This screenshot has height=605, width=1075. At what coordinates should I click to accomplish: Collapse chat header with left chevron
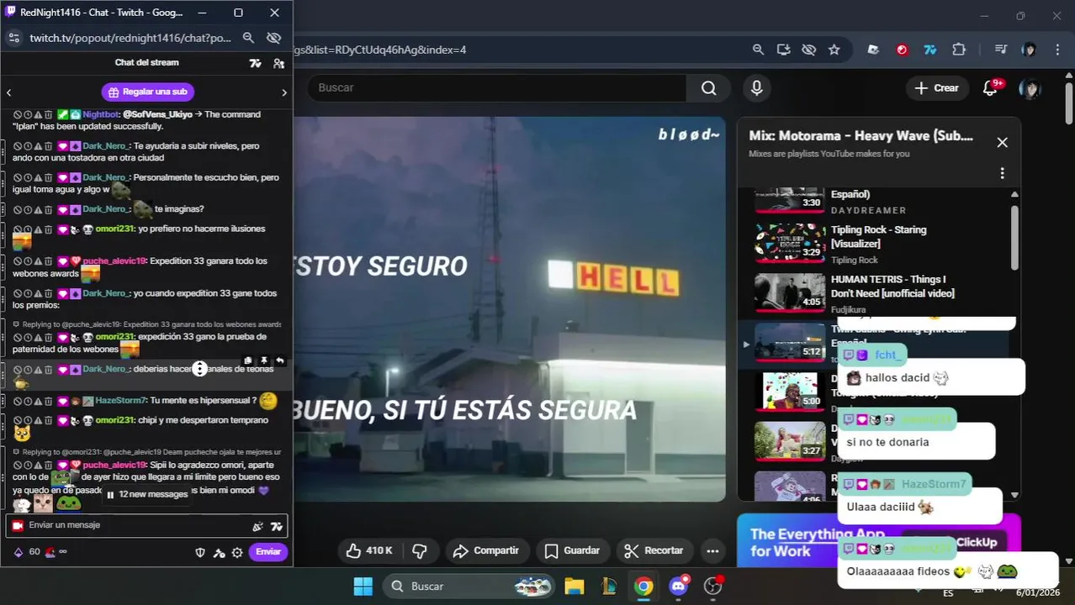click(8, 92)
